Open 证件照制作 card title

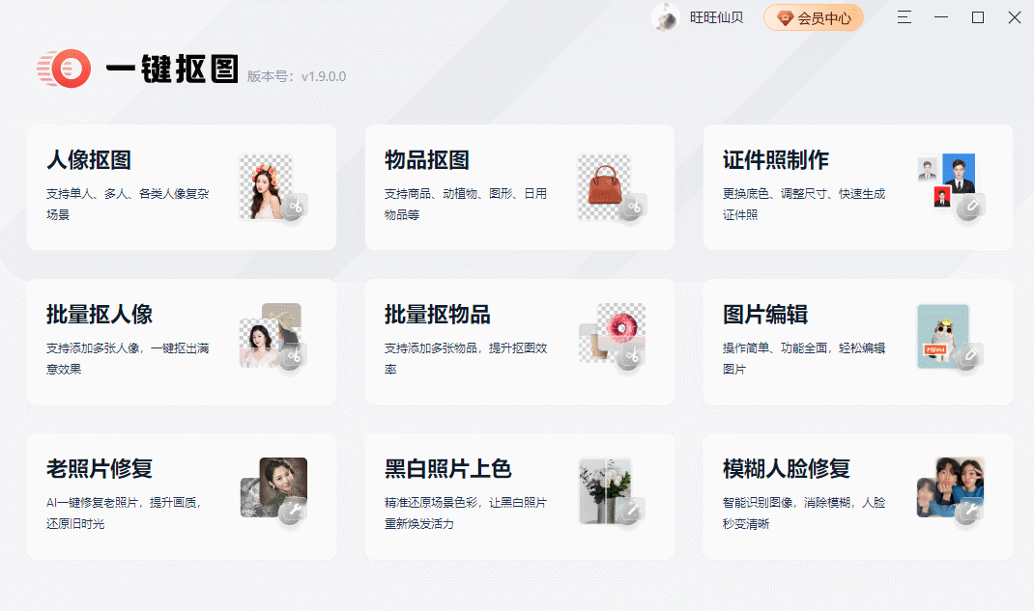click(x=776, y=160)
